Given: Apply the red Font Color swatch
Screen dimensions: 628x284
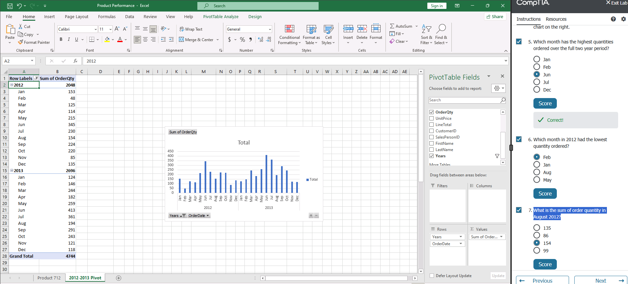Looking at the screenshot, I should pyautogui.click(x=120, y=39).
